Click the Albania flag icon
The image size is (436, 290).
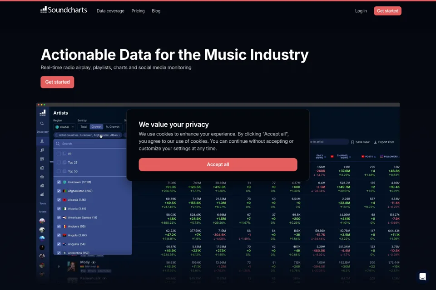click(x=64, y=200)
